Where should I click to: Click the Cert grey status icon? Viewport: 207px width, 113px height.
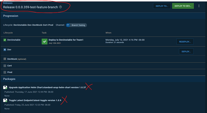coord(5,66)
